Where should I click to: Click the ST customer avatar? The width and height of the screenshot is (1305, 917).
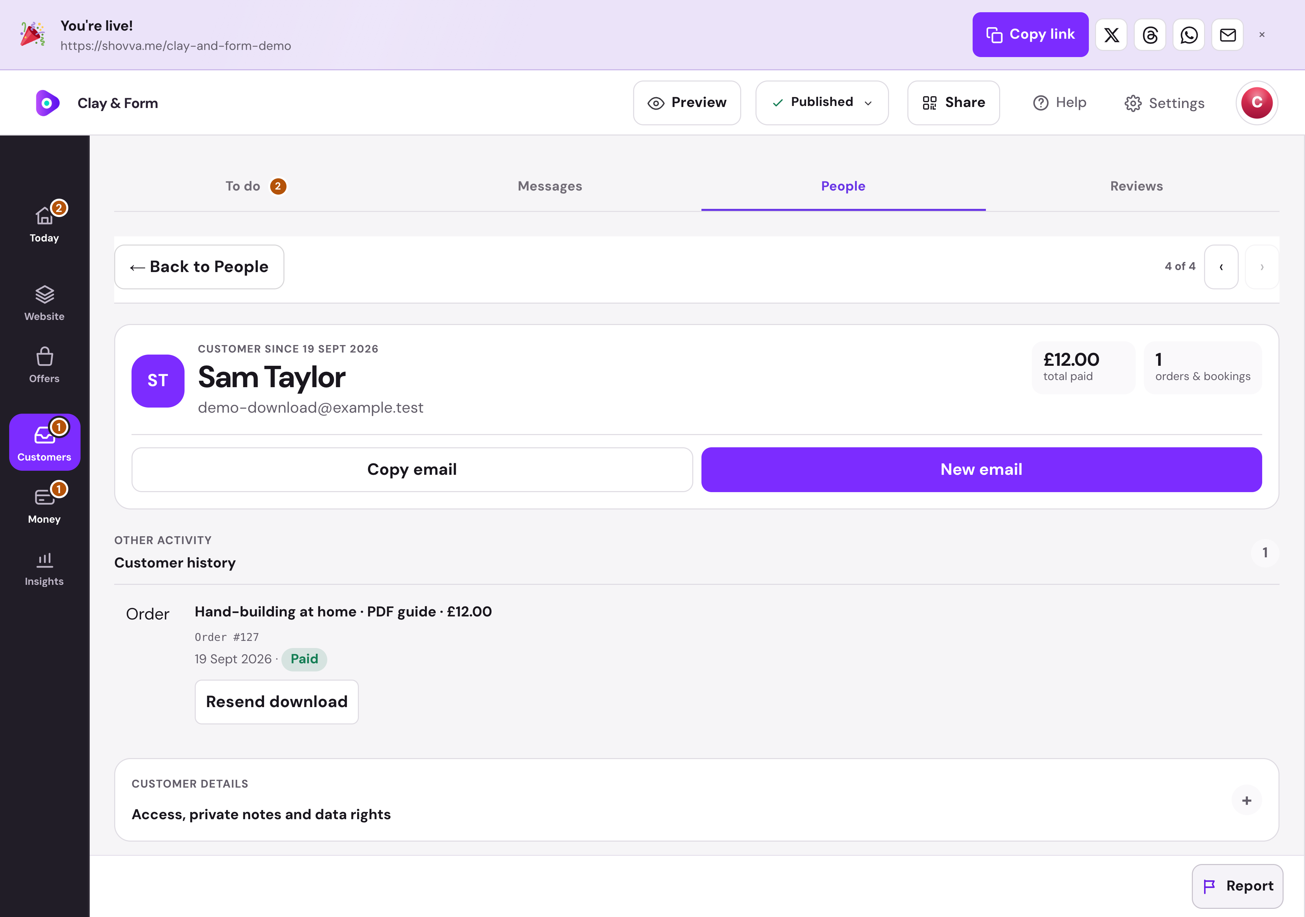click(158, 381)
